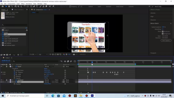Viewport: 174px width, 98px height.
Task: Open Microsoft Edge from the taskbar
Action: pos(53,96)
